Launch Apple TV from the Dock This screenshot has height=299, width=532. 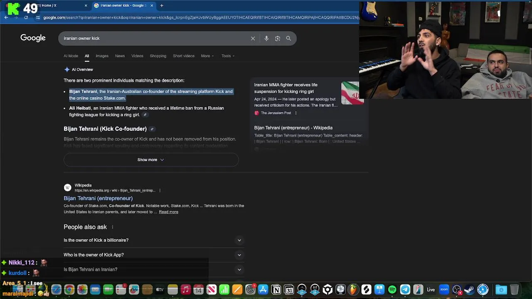coord(160,289)
